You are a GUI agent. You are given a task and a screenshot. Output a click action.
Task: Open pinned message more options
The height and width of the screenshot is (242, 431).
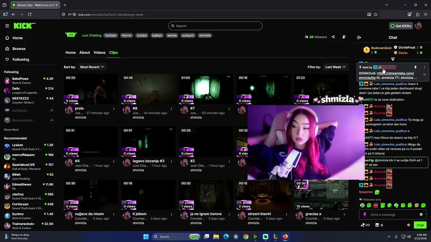pos(424,67)
